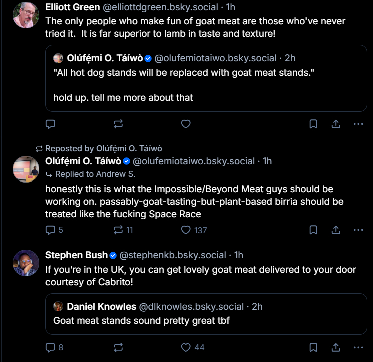Click Stephen Bush's profile avatar
Screen dimensions: 373x362
pyautogui.click(x=26, y=263)
